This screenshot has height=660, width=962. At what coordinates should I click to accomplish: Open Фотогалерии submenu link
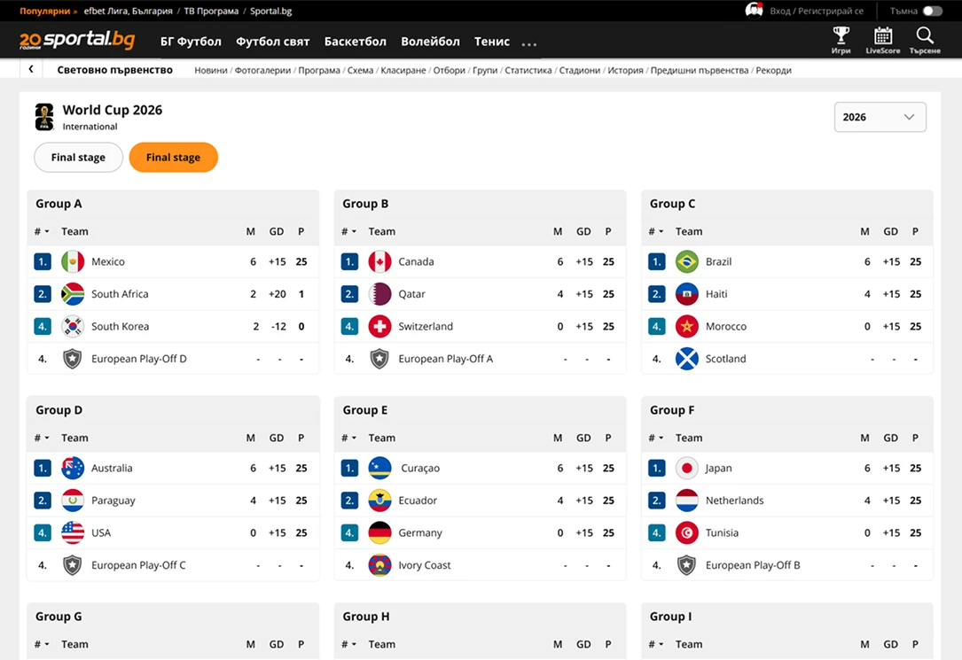(x=262, y=71)
